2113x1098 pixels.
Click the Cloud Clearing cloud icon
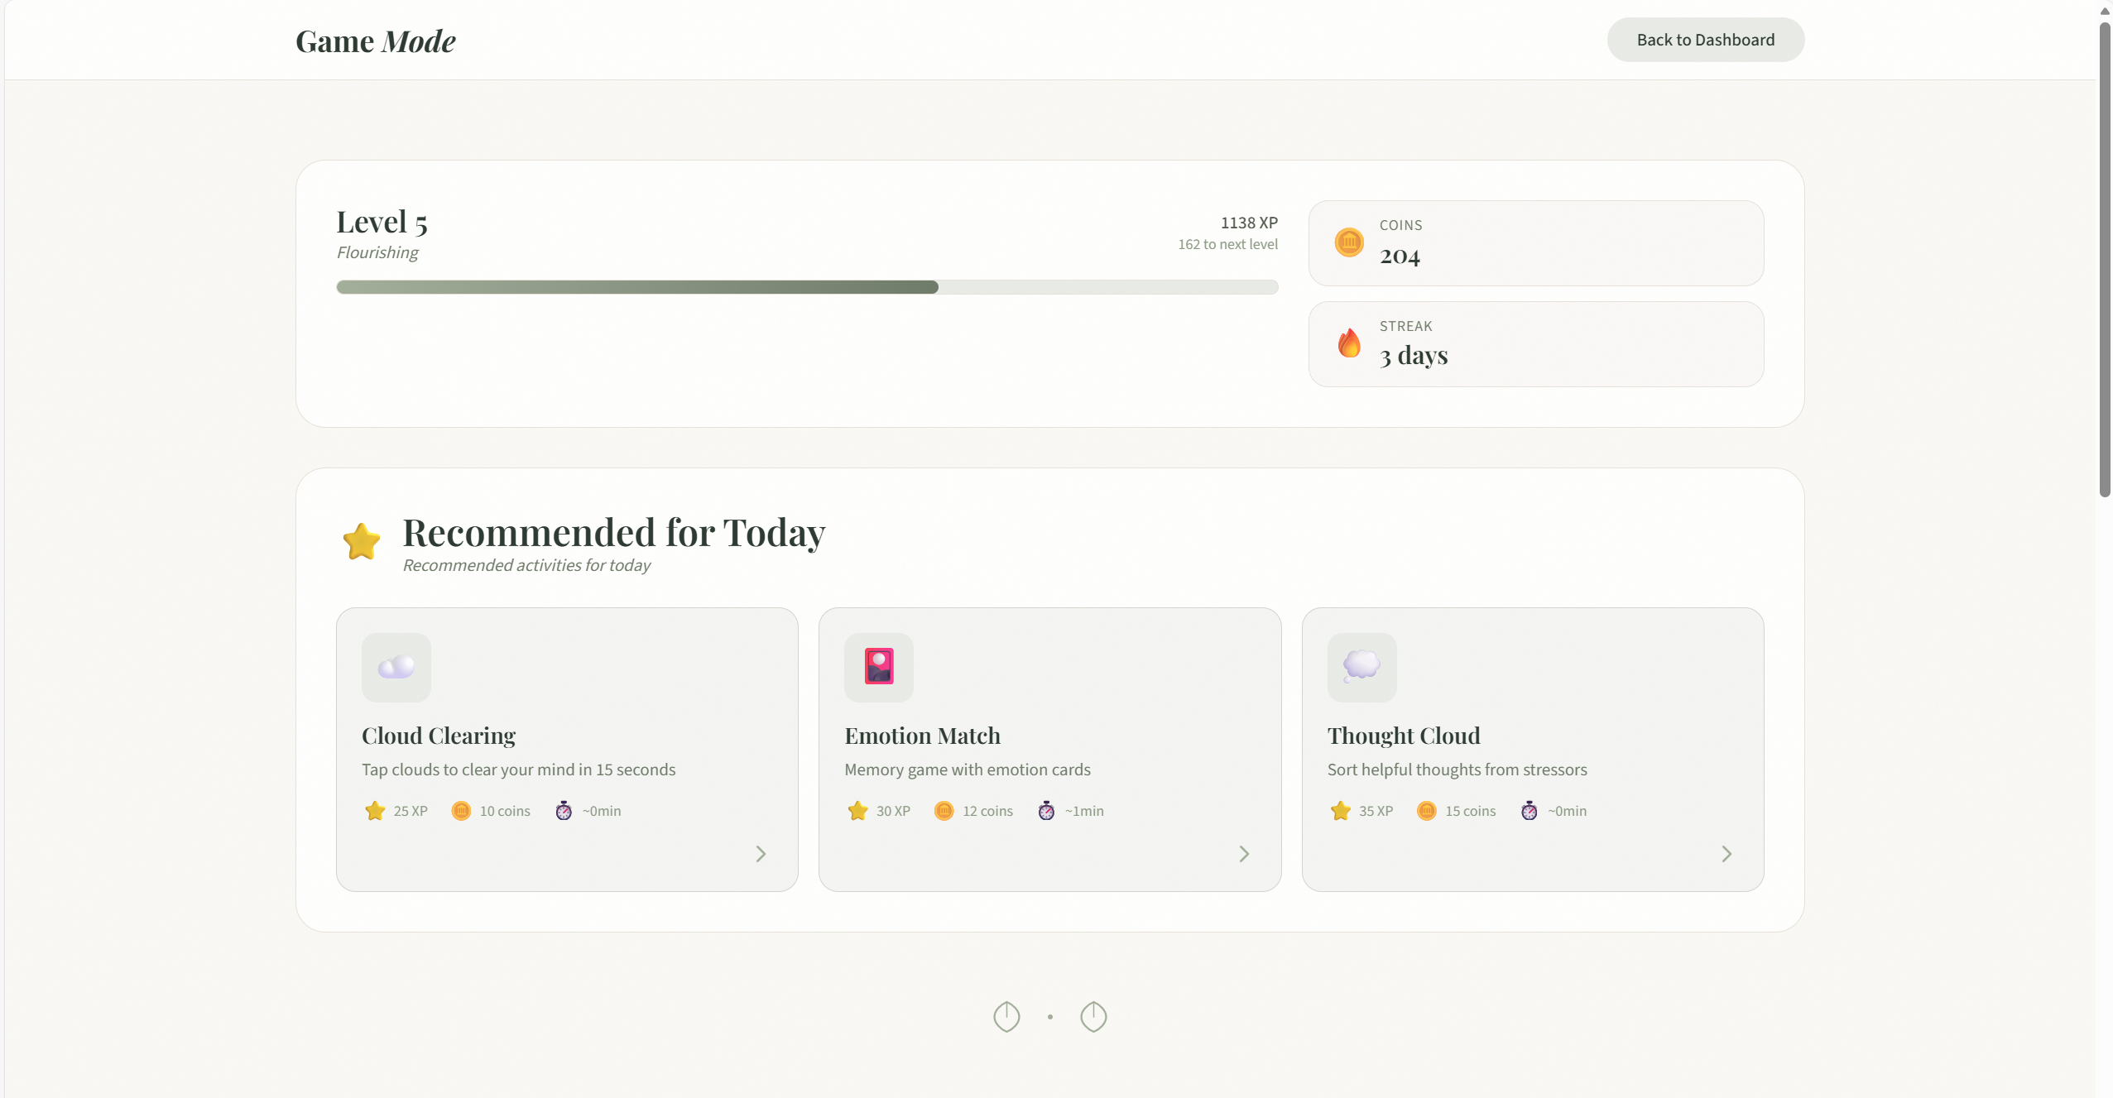[x=396, y=667]
